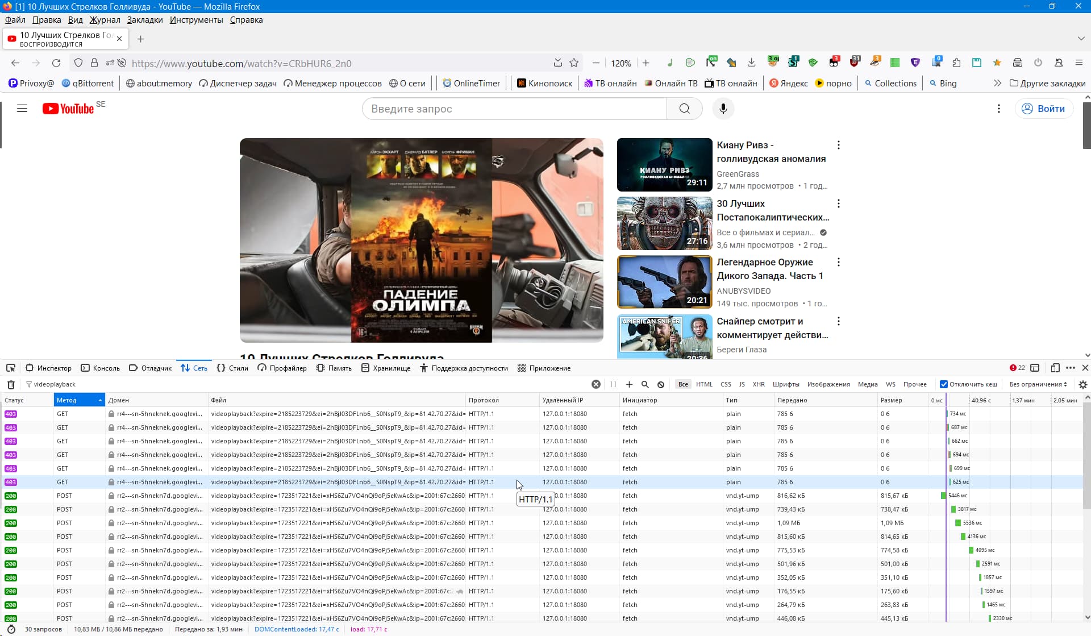The width and height of the screenshot is (1091, 636).
Task: Click the page URL address bar
Action: 339,63
